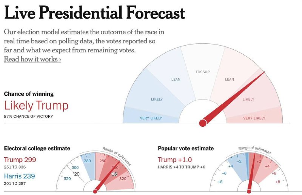Click the red needle hub of the main gauge
The width and height of the screenshot is (302, 195).
[203, 123]
